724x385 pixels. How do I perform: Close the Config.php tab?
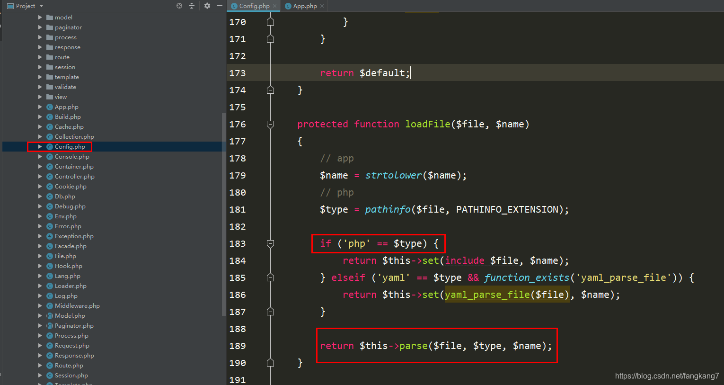point(274,6)
